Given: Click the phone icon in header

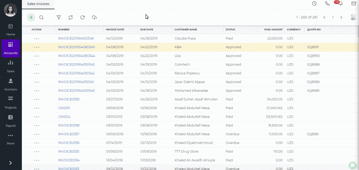Looking at the screenshot, I should point(327,3).
